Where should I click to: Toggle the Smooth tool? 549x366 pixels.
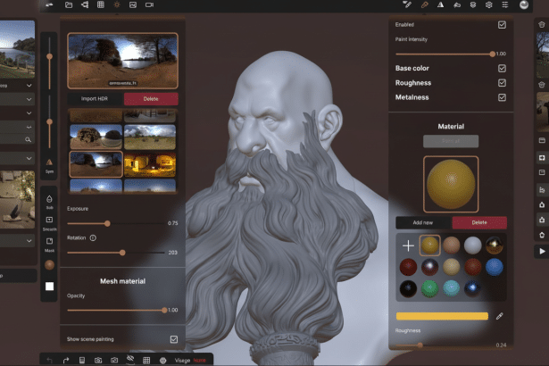(49, 223)
